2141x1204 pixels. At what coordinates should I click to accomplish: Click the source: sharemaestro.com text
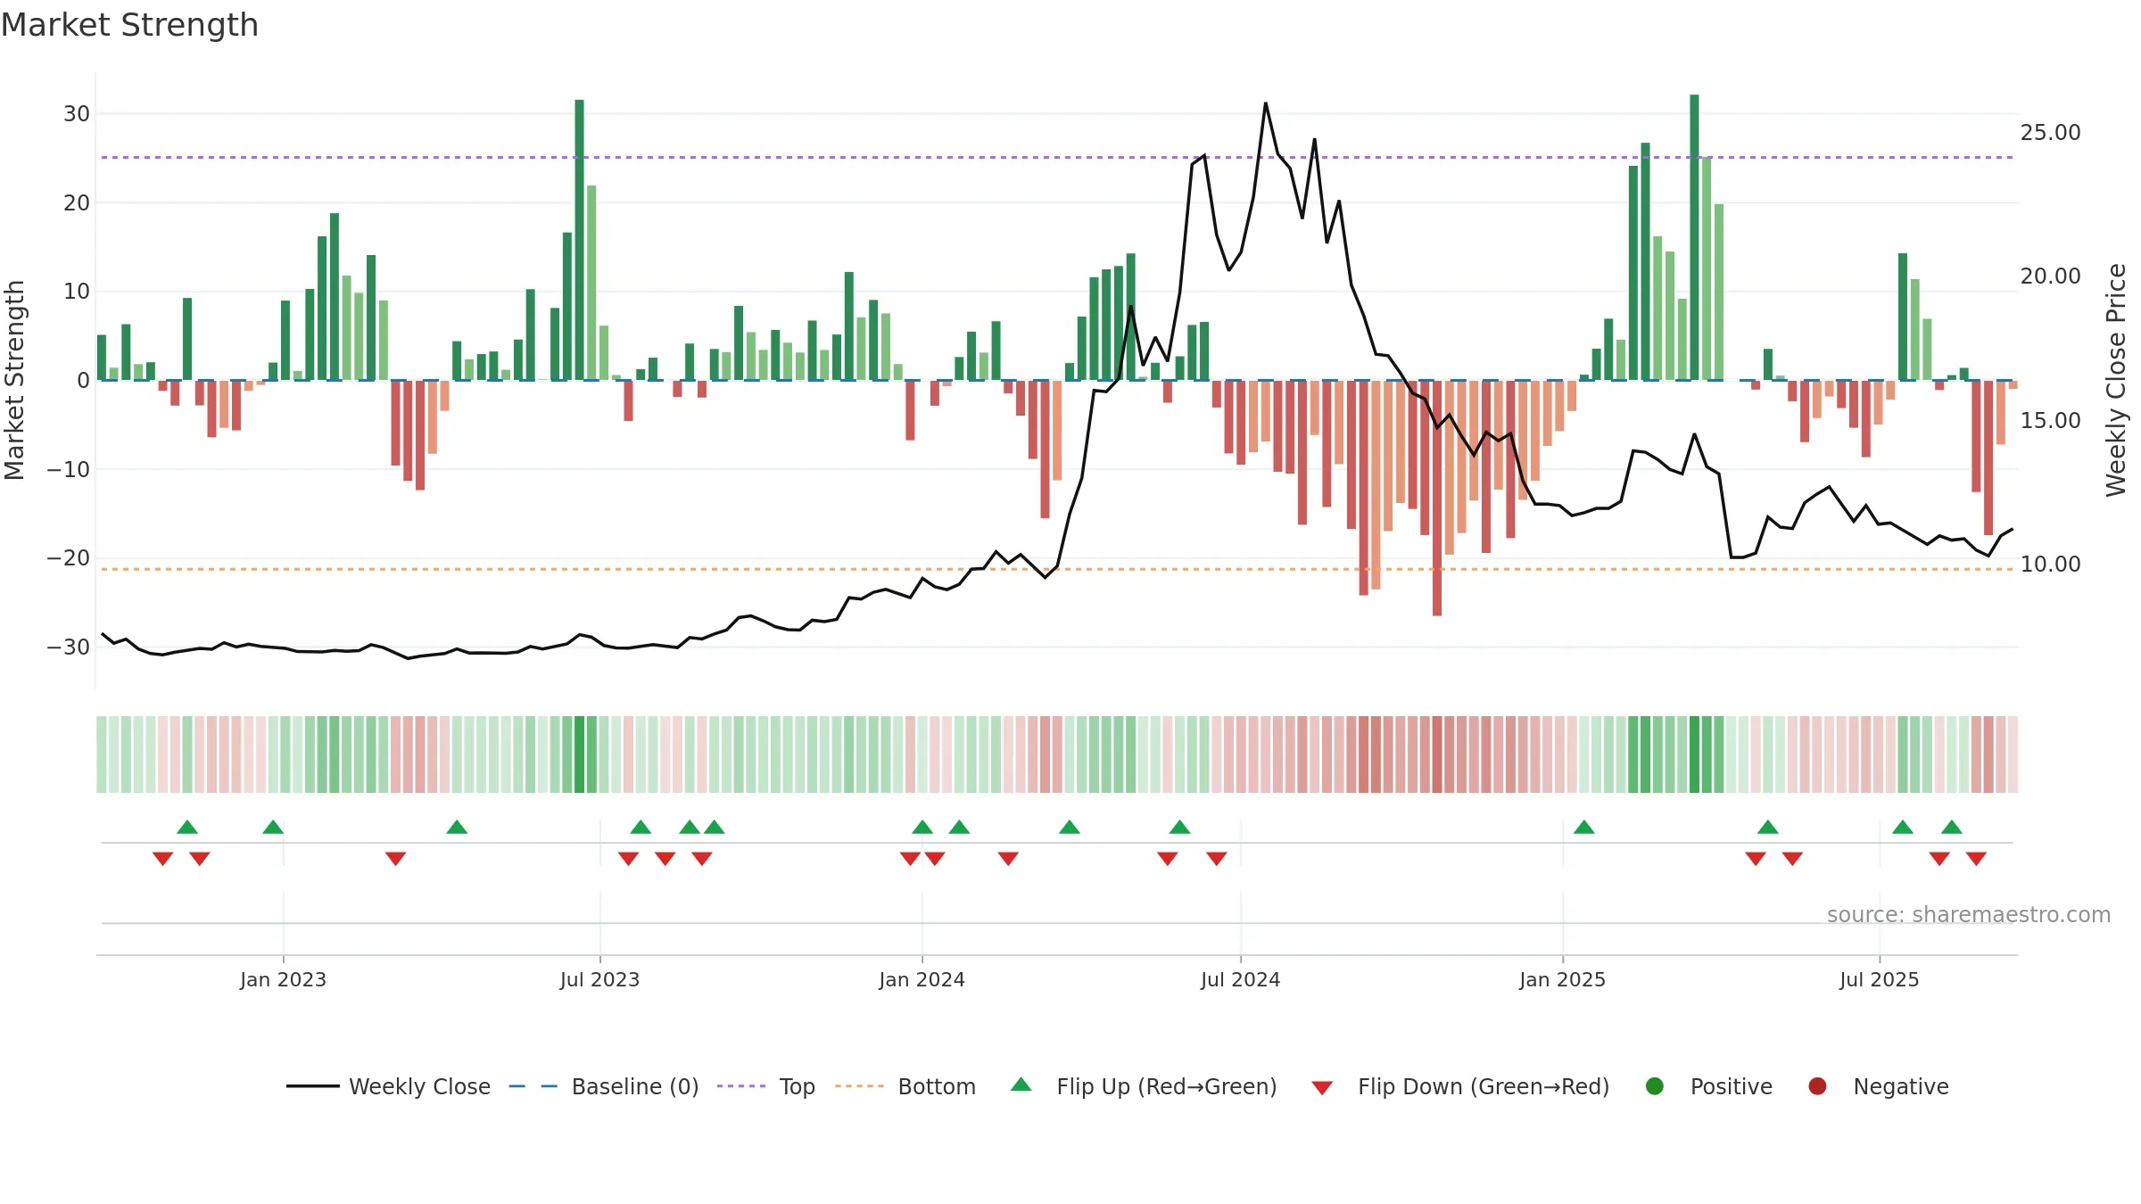tap(1969, 914)
